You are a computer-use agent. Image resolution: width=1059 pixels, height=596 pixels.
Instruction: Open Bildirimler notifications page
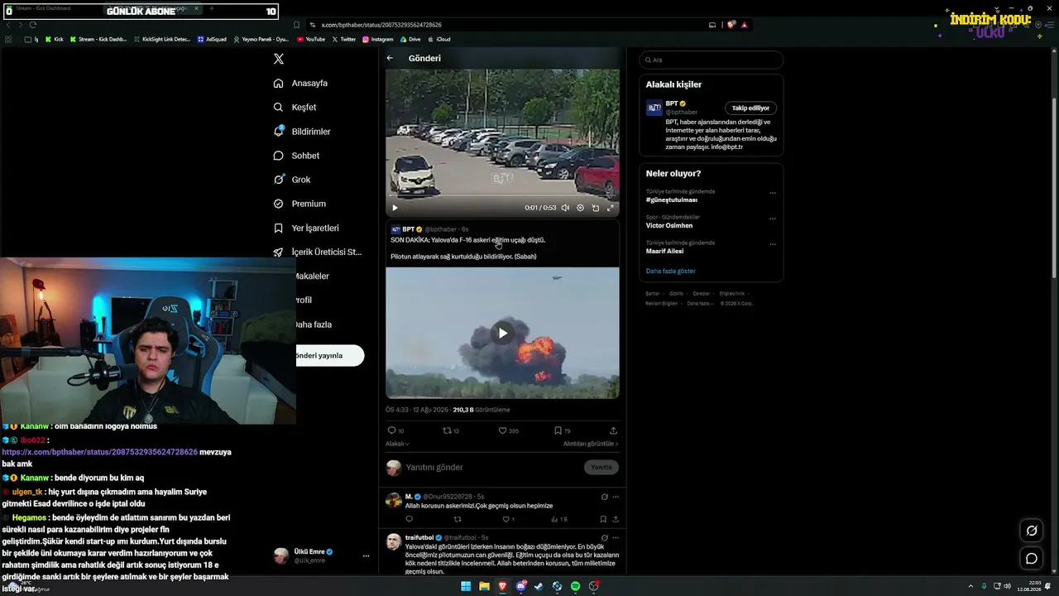[x=302, y=132]
